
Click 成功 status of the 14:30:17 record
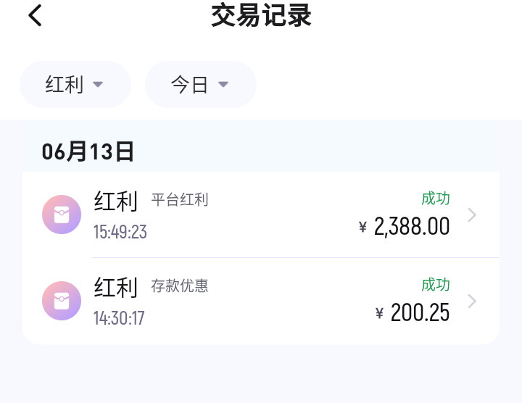coord(436,285)
